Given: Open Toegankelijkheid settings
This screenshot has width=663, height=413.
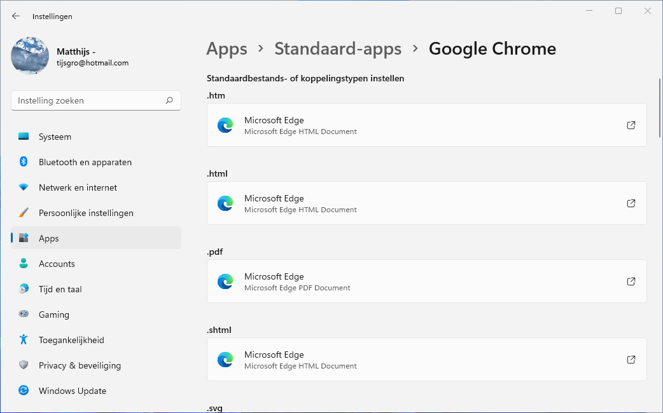Looking at the screenshot, I should [x=71, y=340].
